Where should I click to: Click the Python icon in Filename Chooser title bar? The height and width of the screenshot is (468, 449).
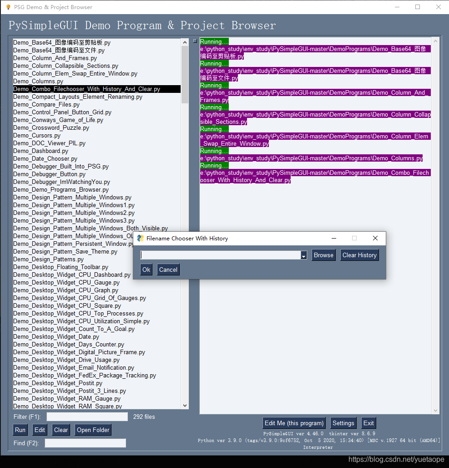[140, 238]
